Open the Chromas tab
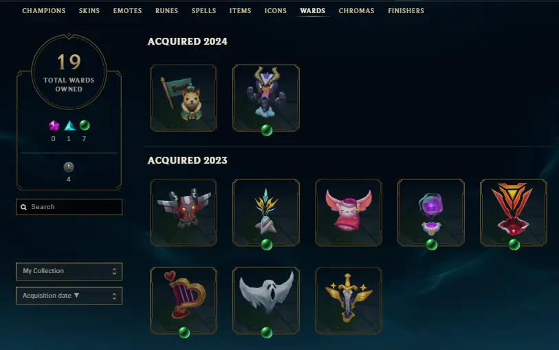559x350 pixels. coord(356,11)
